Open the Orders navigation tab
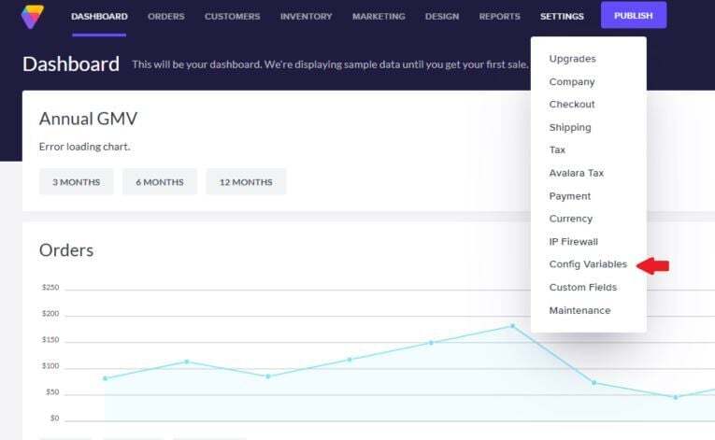 click(x=166, y=17)
